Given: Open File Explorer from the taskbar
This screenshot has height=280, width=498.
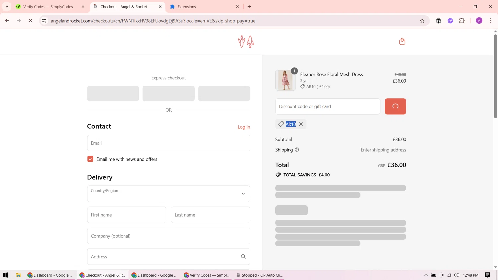Looking at the screenshot, I should (18, 275).
